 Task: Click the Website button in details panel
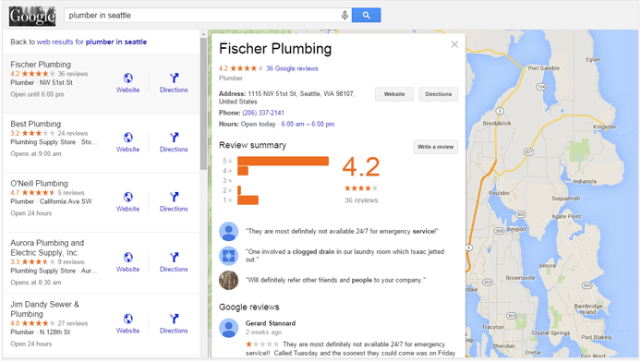[394, 94]
